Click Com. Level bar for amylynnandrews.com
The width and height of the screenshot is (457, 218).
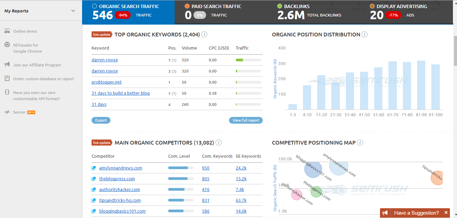coord(181,168)
